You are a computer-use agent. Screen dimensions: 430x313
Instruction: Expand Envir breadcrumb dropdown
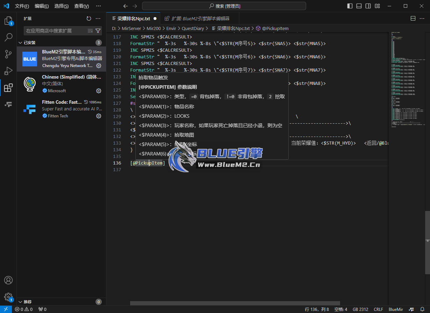(171, 28)
